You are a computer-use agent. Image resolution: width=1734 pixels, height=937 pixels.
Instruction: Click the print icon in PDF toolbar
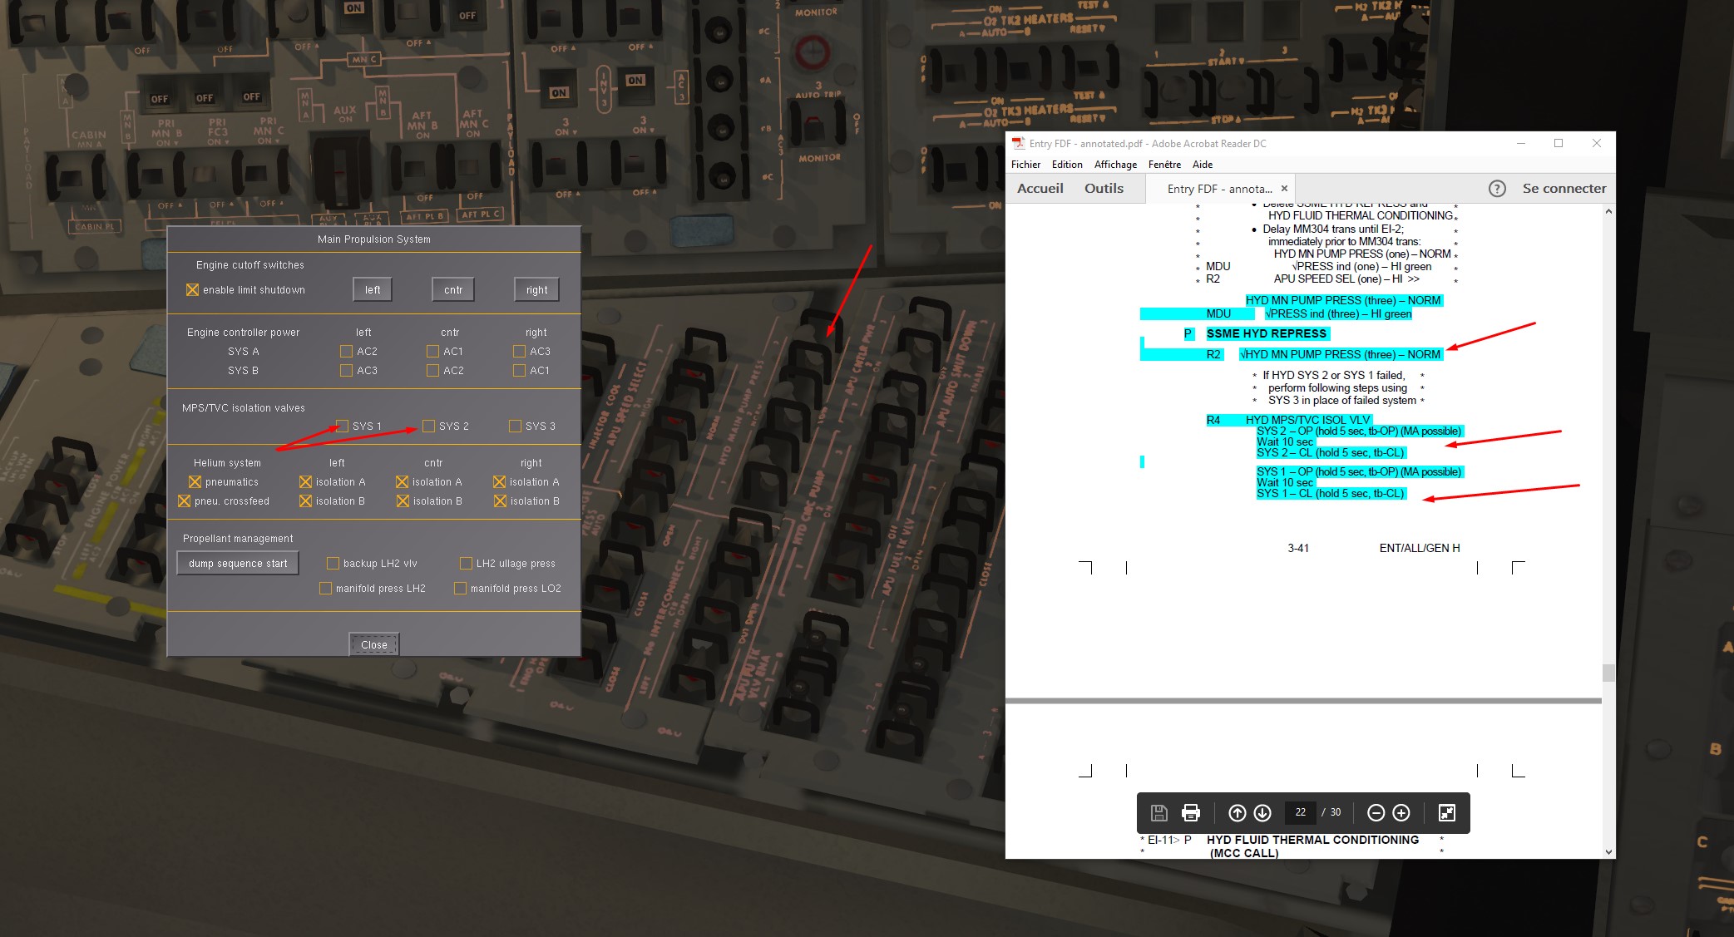(1191, 812)
